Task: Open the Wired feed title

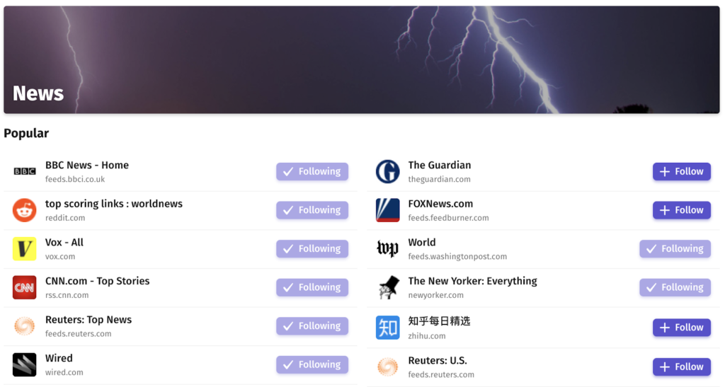Action: click(x=59, y=359)
